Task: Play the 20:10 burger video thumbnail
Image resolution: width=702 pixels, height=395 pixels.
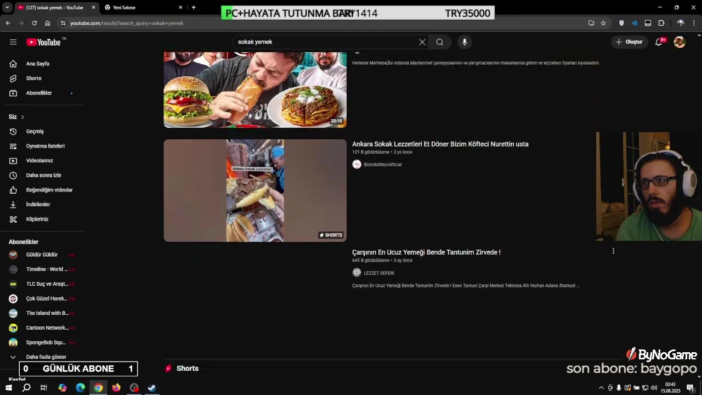Action: coord(255,90)
